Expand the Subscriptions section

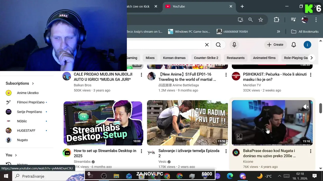tap(20, 83)
